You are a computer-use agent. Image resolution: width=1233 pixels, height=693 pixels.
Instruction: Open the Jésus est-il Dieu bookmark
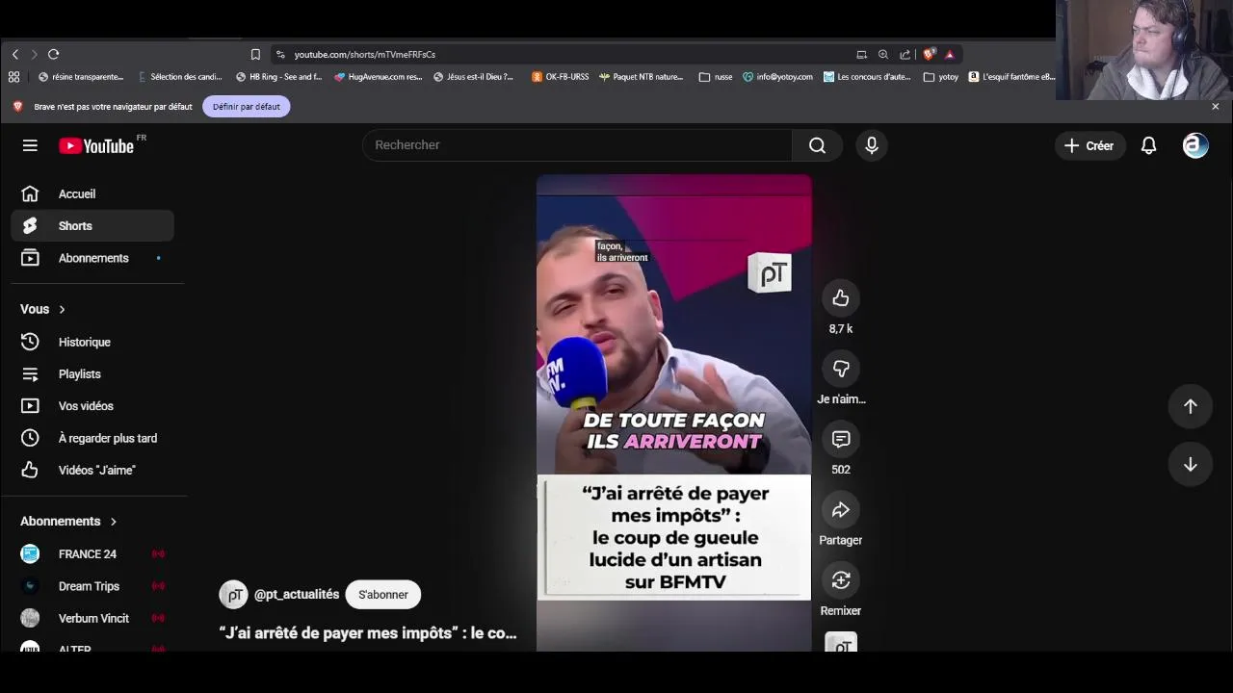(474, 77)
